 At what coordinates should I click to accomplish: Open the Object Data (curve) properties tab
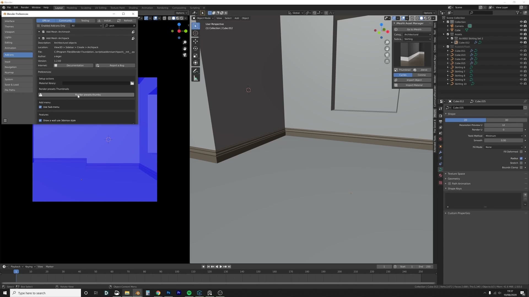coord(441,169)
